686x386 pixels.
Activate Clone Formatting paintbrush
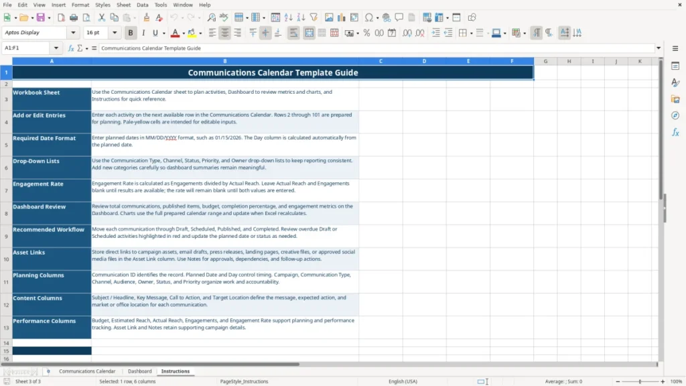(147, 17)
